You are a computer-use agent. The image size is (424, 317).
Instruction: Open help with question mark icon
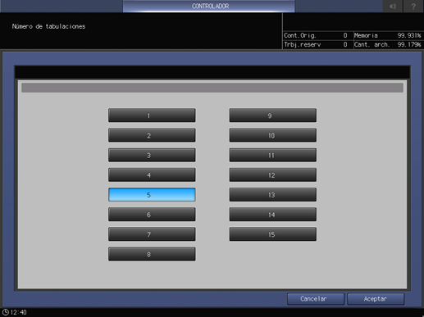[413, 6]
